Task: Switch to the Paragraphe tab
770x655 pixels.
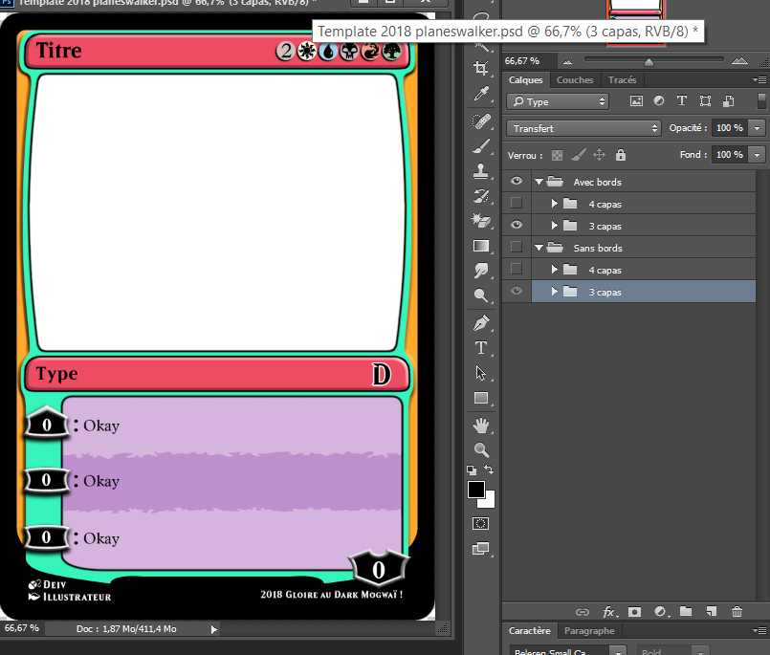Action: click(x=589, y=631)
